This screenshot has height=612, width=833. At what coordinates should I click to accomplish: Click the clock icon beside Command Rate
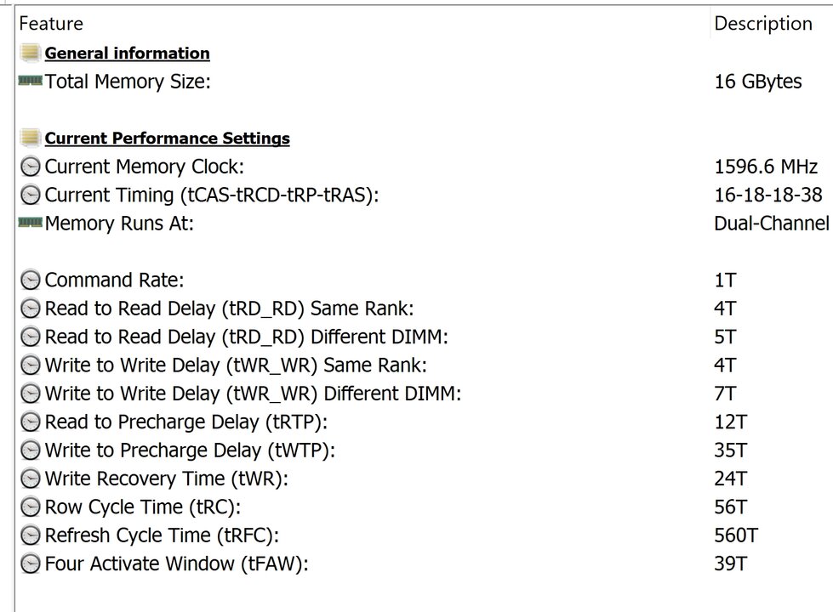pos(31,280)
